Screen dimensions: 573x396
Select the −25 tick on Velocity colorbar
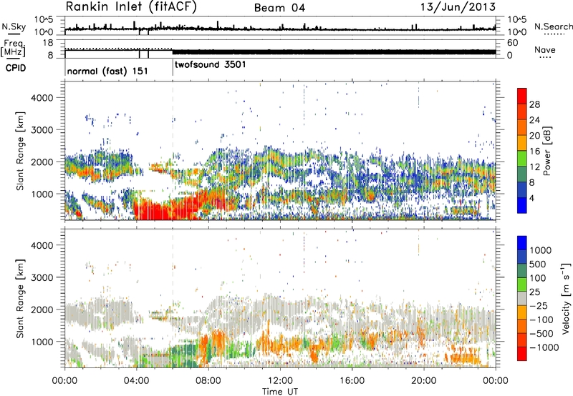[538, 305]
